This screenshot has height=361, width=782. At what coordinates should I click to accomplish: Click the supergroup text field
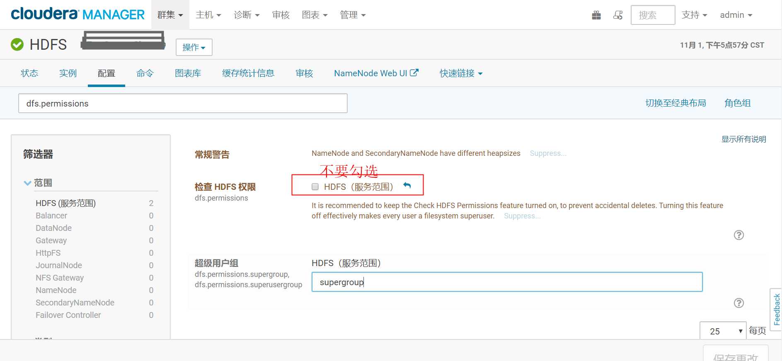507,282
